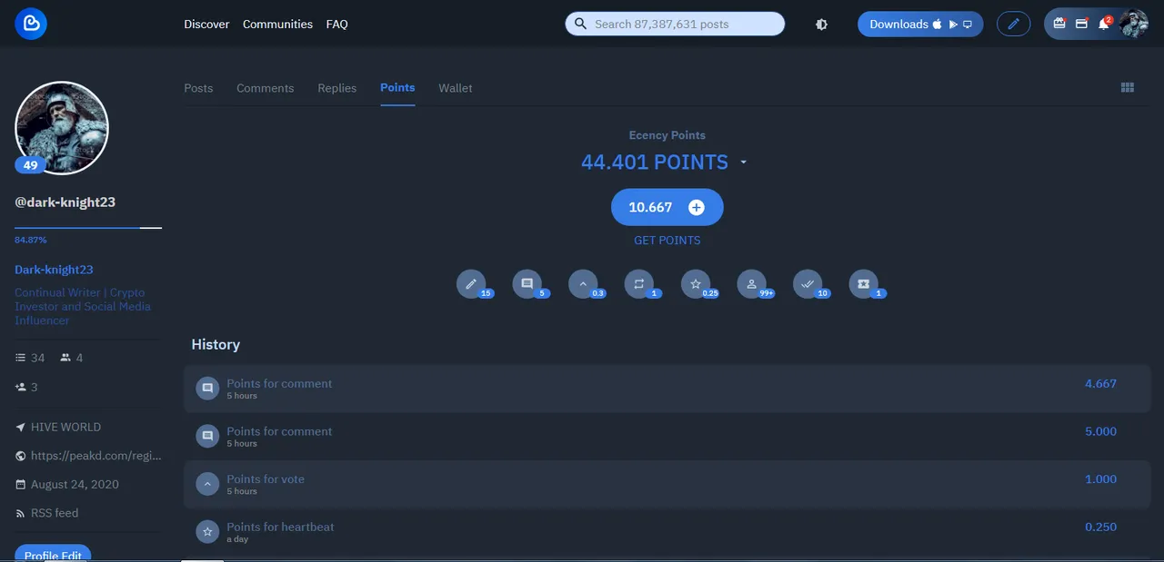Click the 84.87% progress bar

(x=88, y=228)
